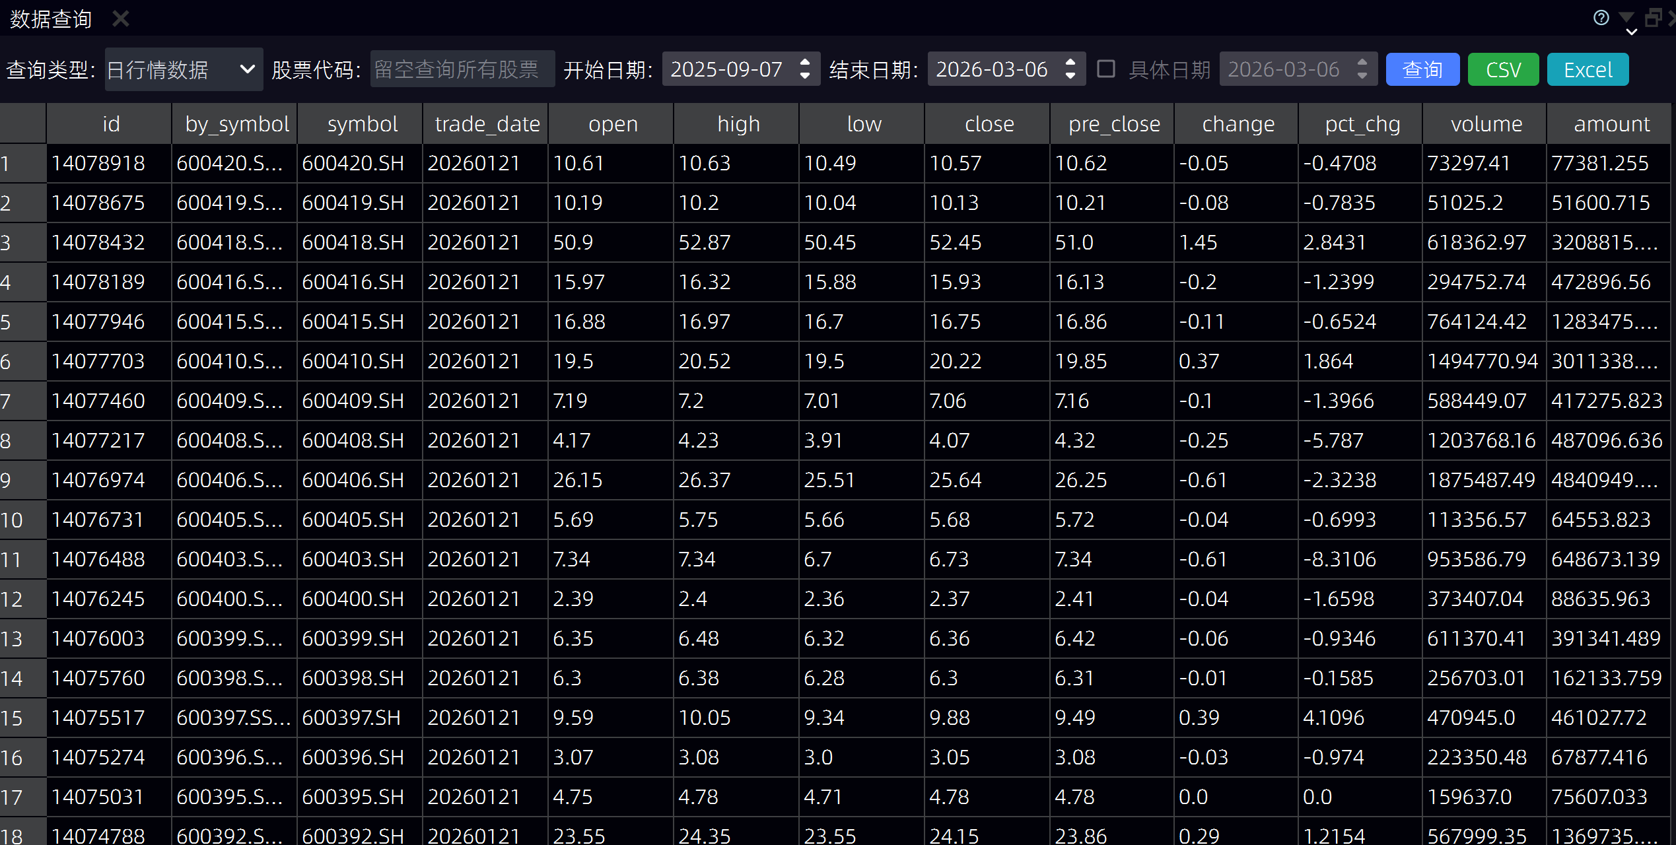
Task: Close the 数据查询 tab
Action: point(121,18)
